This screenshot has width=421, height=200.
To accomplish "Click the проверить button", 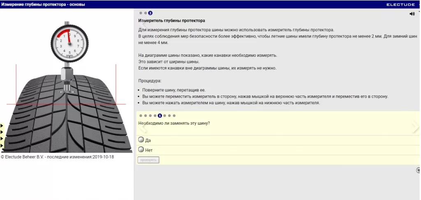I will click(148, 160).
